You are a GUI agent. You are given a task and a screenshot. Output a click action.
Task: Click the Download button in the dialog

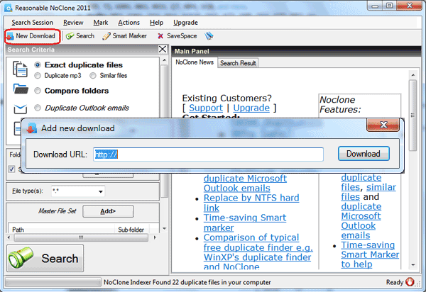[x=364, y=154]
